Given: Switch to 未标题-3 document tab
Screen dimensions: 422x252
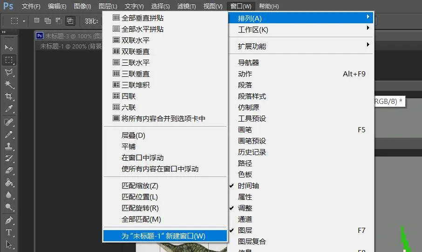Looking at the screenshot, I should pyautogui.click(x=68, y=36).
